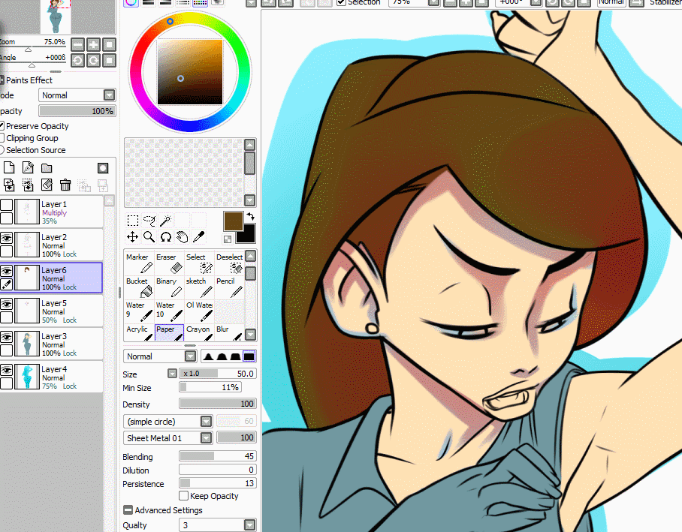Viewport: 682px width, 532px height.
Task: Select the Magic Wand tool
Action: pyautogui.click(x=165, y=221)
